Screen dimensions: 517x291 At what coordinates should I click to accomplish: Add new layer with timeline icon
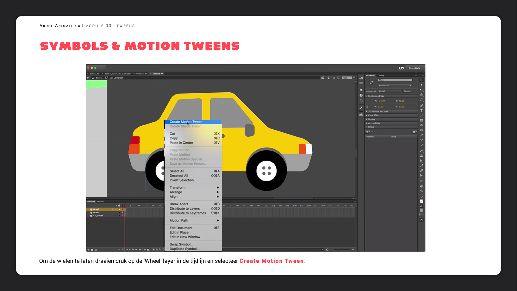coord(88,250)
